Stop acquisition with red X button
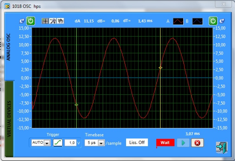The height and width of the screenshot is (161, 235). pyautogui.click(x=198, y=143)
